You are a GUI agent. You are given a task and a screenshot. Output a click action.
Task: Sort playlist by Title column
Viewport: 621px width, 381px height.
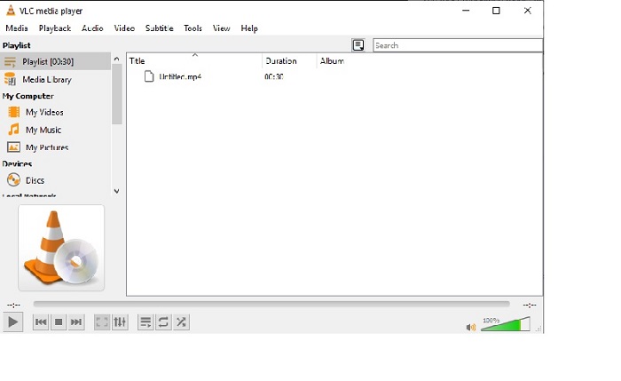[194, 61]
